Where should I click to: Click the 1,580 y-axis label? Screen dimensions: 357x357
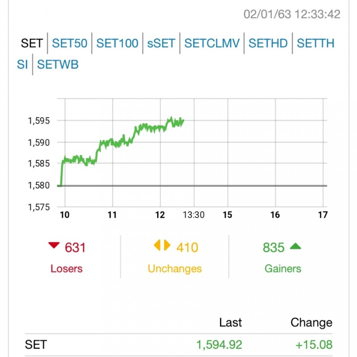pos(39,186)
